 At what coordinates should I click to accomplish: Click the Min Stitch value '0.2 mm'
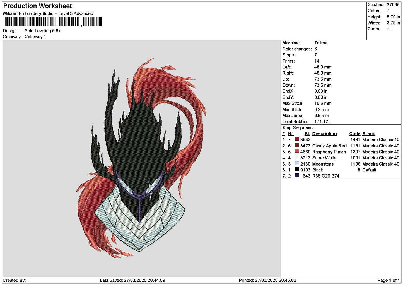[x=322, y=109]
